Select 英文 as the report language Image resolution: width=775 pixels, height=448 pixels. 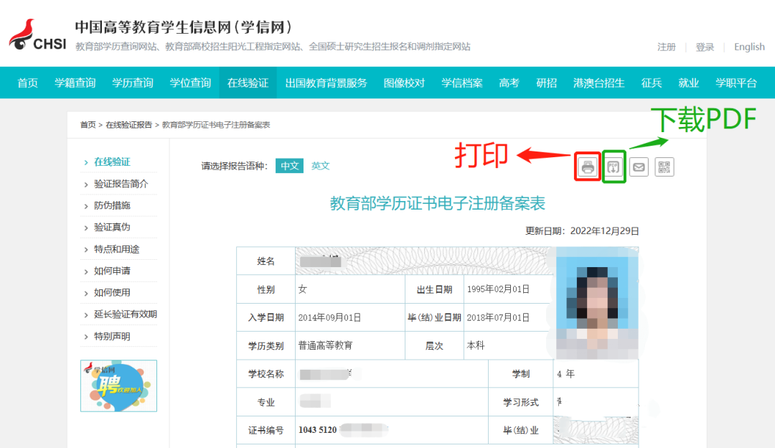[x=320, y=165]
